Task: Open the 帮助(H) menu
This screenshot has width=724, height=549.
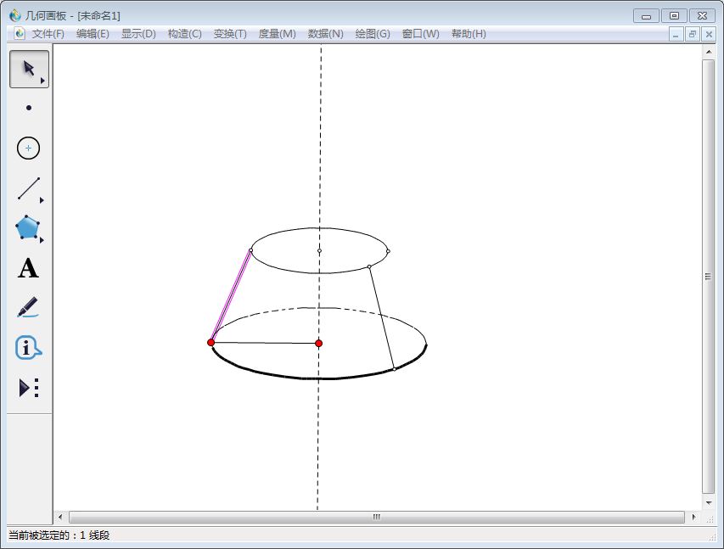Action: 469,34
